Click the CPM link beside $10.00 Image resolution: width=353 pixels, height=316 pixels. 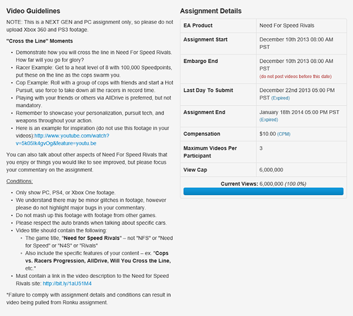click(284, 134)
